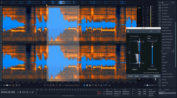177x98 pixels.
Task: Select the Normalize module
Action: (165, 83)
